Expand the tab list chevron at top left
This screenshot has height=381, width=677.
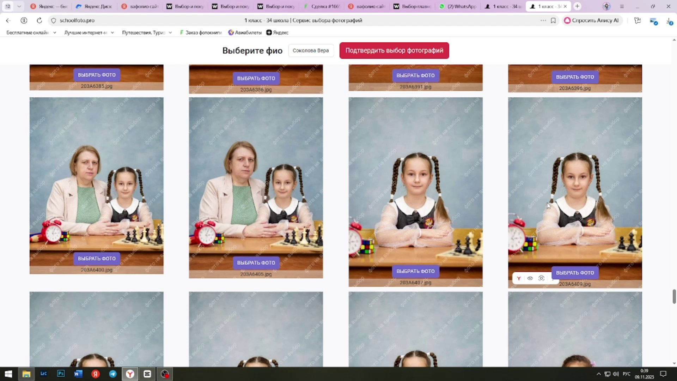pyautogui.click(x=19, y=6)
